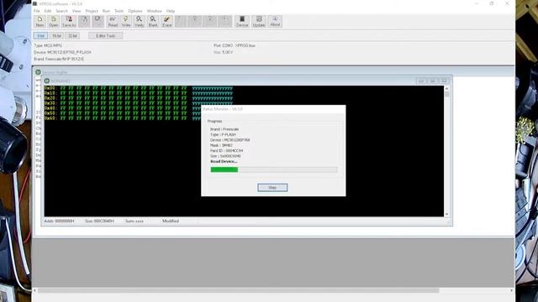Click the hex row labeled 0x00:
Screen dimensions: 538x302
[x=139, y=88]
